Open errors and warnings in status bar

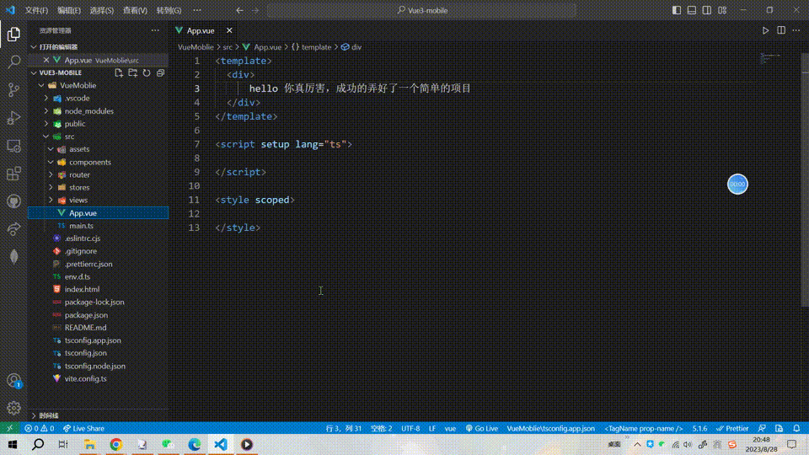(x=40, y=428)
